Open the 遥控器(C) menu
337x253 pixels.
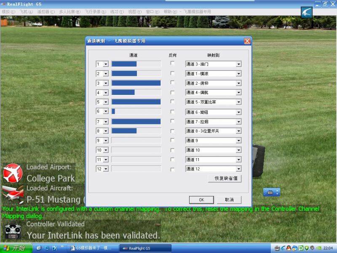(x=46, y=12)
